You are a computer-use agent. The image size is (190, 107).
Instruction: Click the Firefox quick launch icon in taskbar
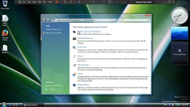tap(13, 105)
